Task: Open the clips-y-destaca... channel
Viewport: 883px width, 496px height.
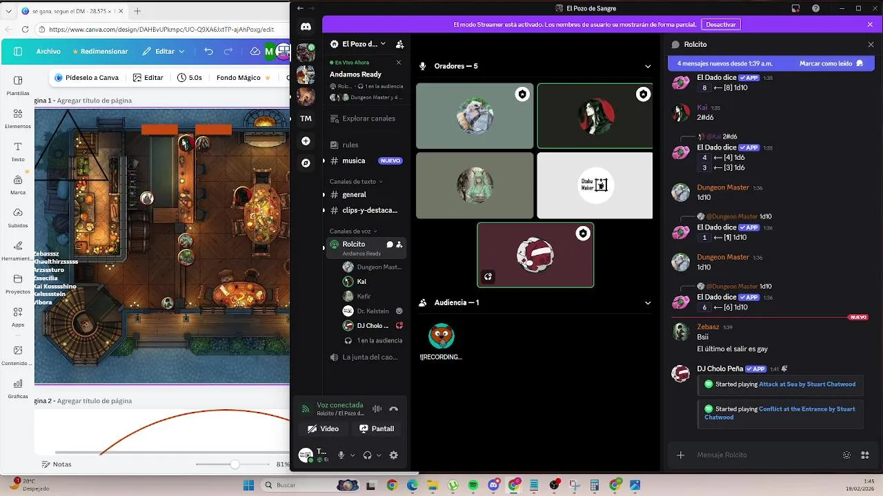Action: point(364,210)
